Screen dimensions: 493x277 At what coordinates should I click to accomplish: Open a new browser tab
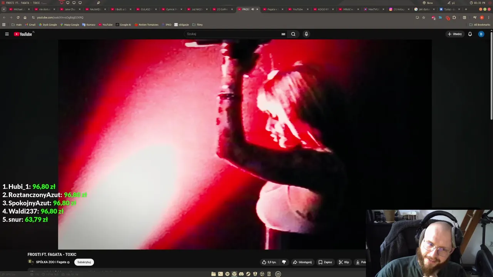pos(466,9)
